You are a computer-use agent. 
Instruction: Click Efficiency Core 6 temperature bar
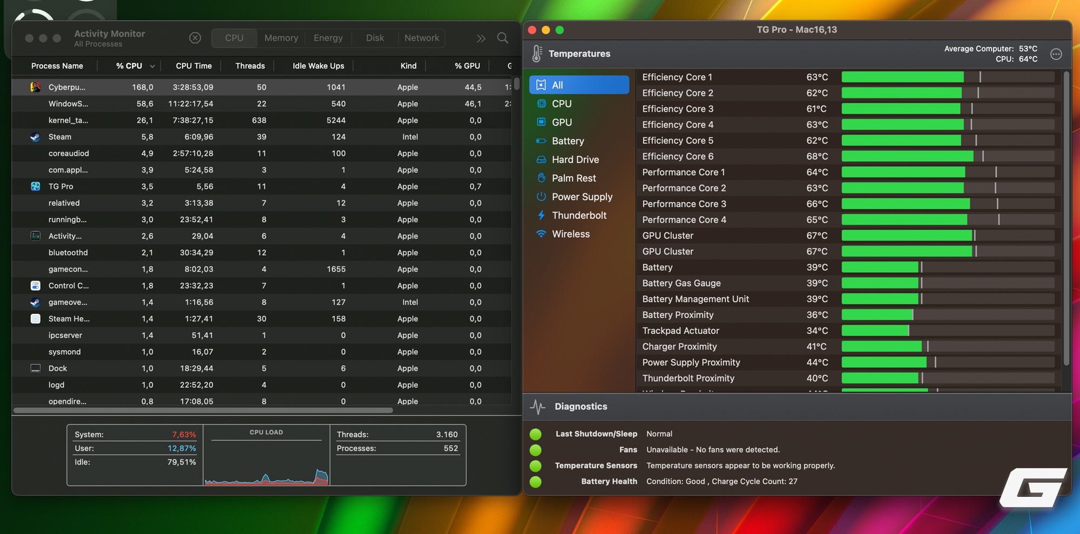(948, 156)
